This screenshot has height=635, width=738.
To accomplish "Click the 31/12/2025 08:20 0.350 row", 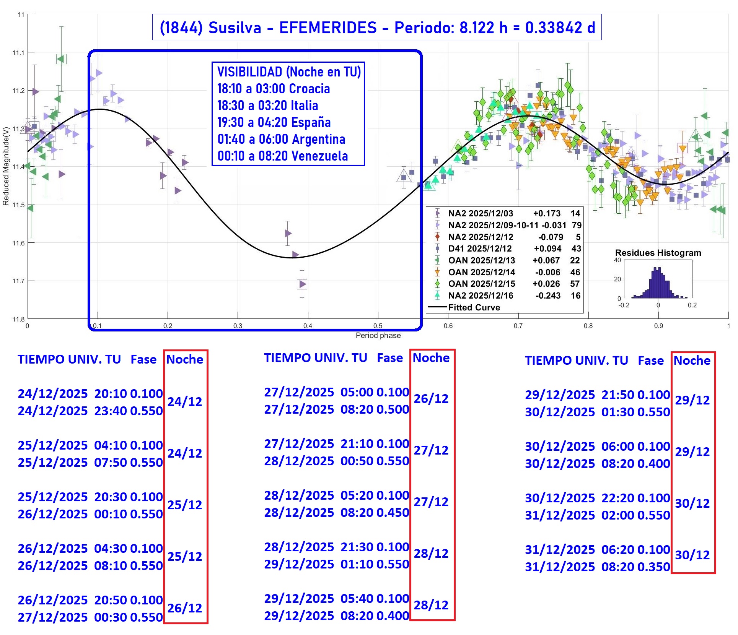I will 597,567.
